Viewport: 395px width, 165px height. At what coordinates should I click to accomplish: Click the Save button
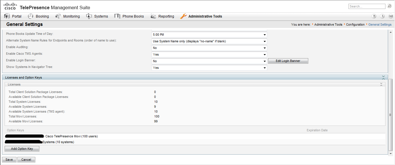click(x=9, y=160)
